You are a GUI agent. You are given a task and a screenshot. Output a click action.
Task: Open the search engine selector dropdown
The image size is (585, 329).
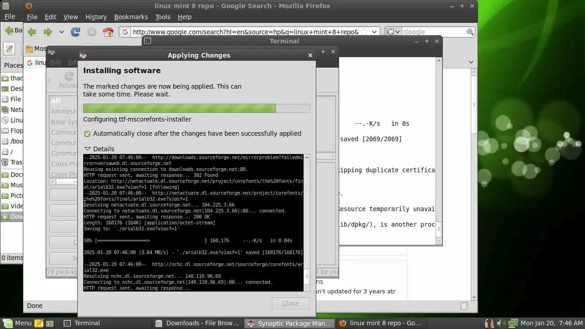pos(394,32)
